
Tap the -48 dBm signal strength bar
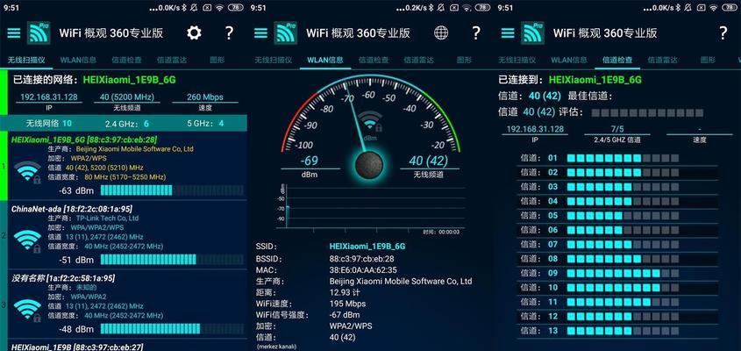tap(172, 329)
